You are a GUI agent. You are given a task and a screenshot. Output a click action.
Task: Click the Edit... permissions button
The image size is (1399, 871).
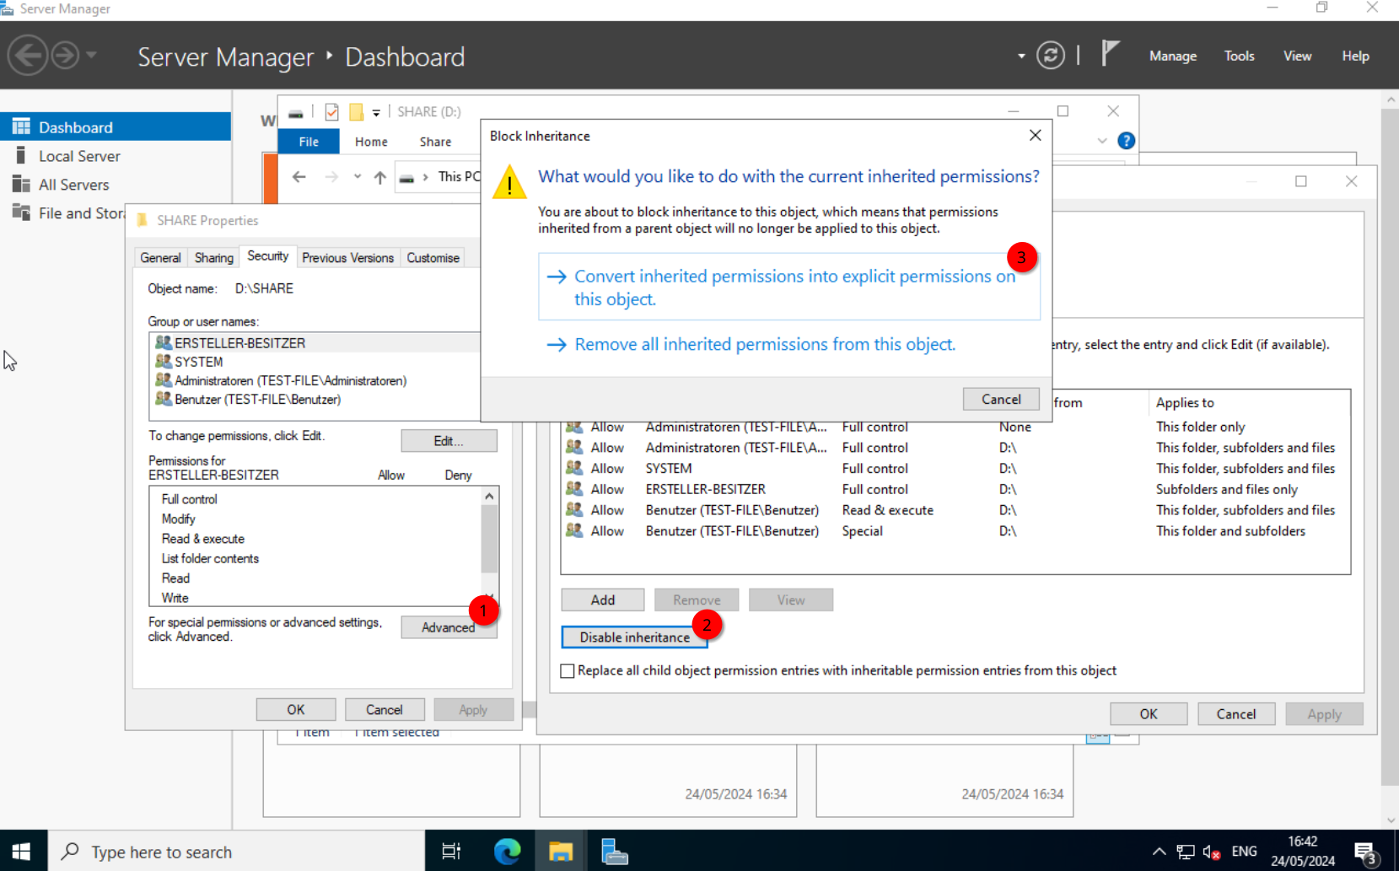coord(449,441)
